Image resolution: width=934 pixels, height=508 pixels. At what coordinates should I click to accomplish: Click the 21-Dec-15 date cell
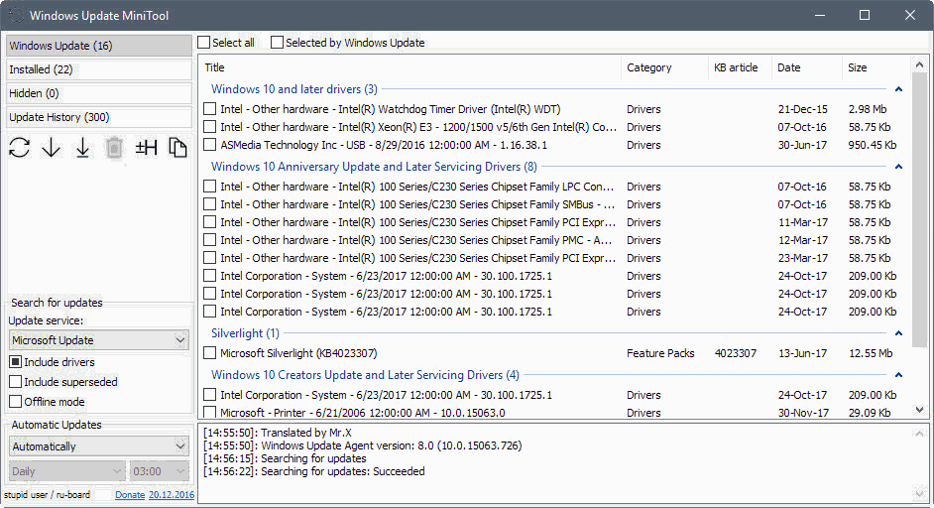(x=802, y=109)
